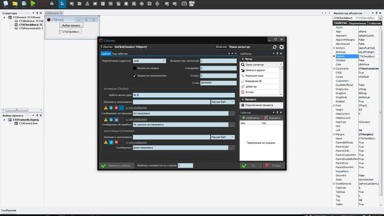Image resolution: width=384 pixels, height=216 pixels.
Task: Open 'События' tab in object inspector
Action: click(x=374, y=23)
